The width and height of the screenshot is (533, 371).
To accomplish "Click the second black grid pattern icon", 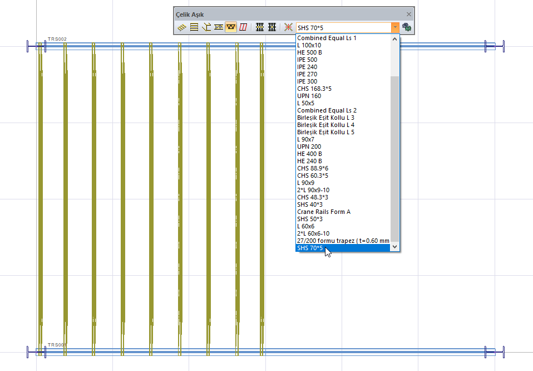I will pyautogui.click(x=272, y=27).
